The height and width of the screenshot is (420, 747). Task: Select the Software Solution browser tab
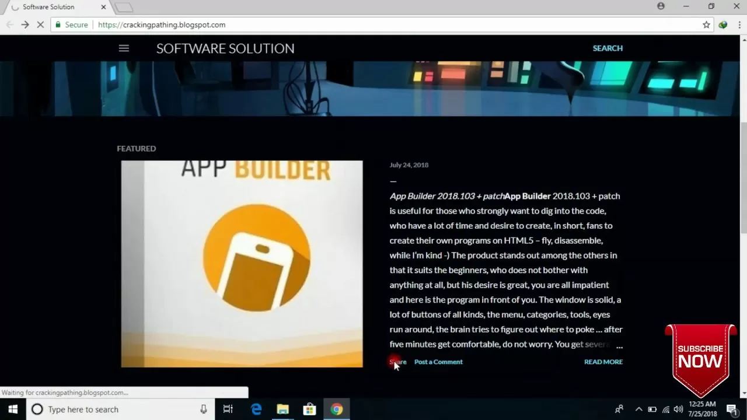(56, 7)
